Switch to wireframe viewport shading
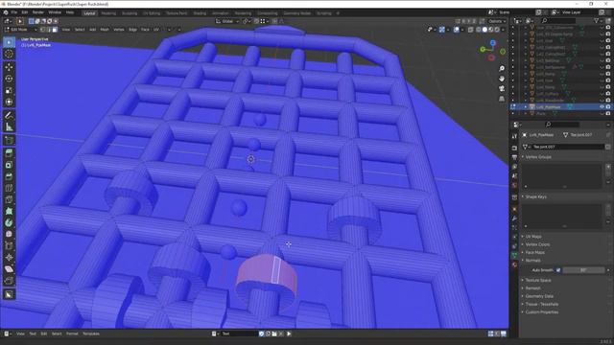Image resolution: width=614 pixels, height=345 pixels. (479, 30)
